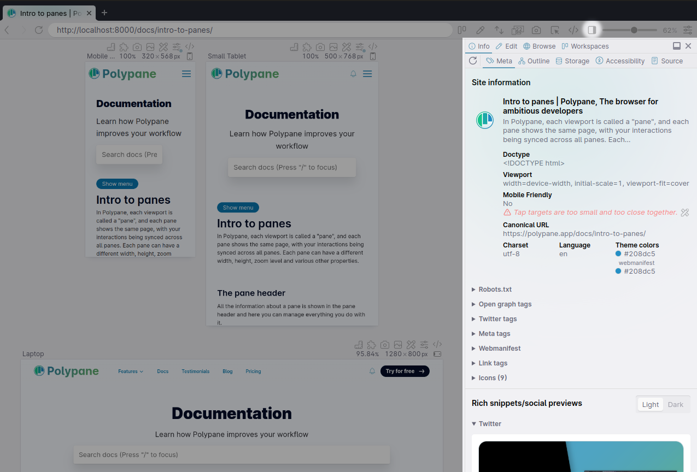Select the Source tab
697x472 pixels.
[x=667, y=61]
